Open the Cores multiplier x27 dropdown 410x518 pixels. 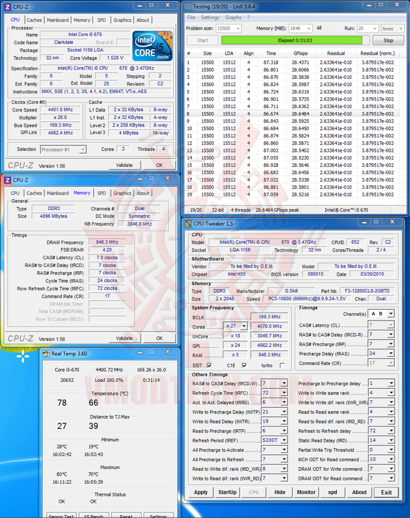tap(244, 326)
